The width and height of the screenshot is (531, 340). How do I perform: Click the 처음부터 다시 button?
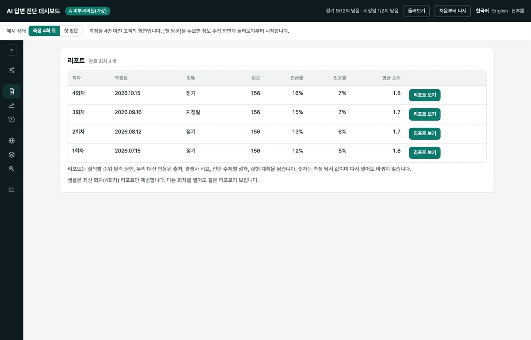(453, 11)
